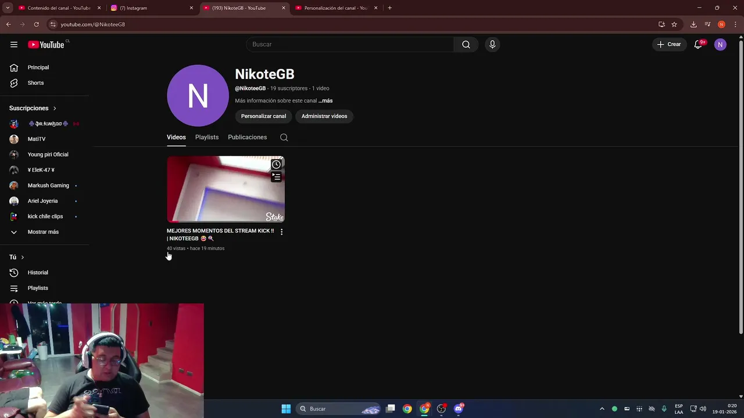
Task: Open the account avatar menu
Action: click(x=720, y=44)
